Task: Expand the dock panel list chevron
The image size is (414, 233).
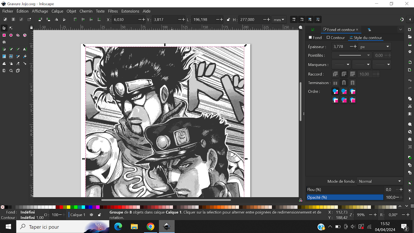Action: 401,30
